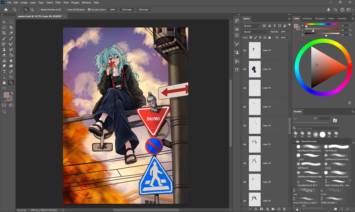Select the Move tool
The height and width of the screenshot is (212, 355).
coord(4,22)
